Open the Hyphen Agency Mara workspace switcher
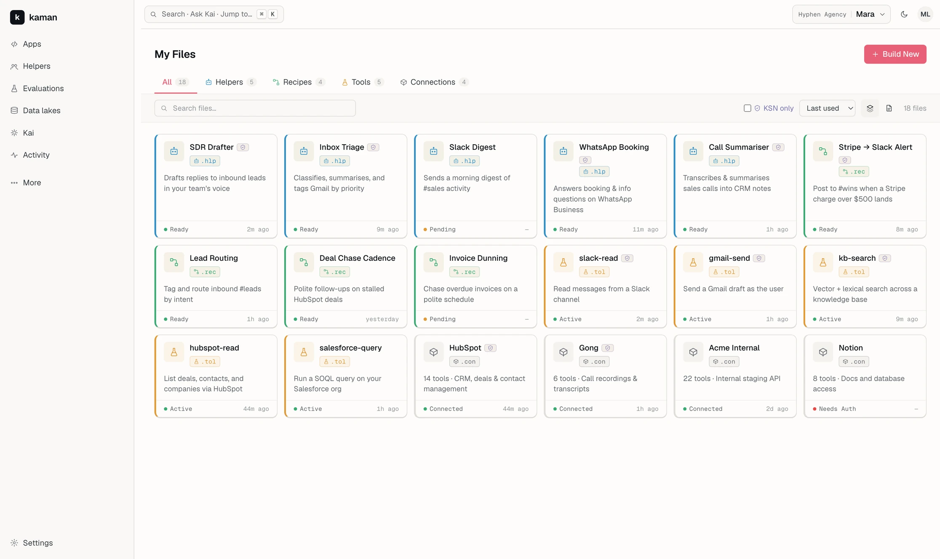The width and height of the screenshot is (940, 559). pos(841,14)
